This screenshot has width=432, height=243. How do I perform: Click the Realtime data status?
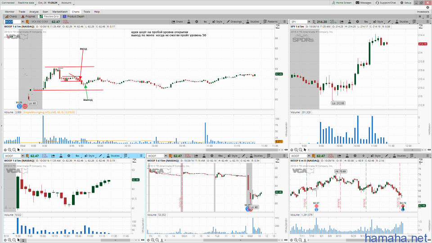point(26,3)
